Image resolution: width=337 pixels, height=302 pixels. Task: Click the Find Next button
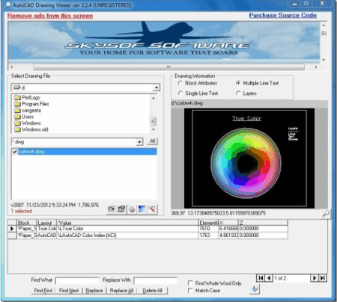click(69, 291)
